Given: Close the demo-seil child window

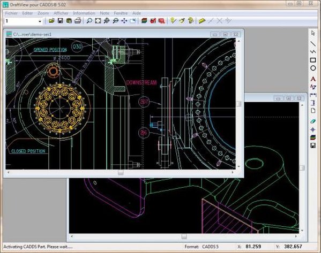Looking at the screenshot, I should click(x=236, y=34).
